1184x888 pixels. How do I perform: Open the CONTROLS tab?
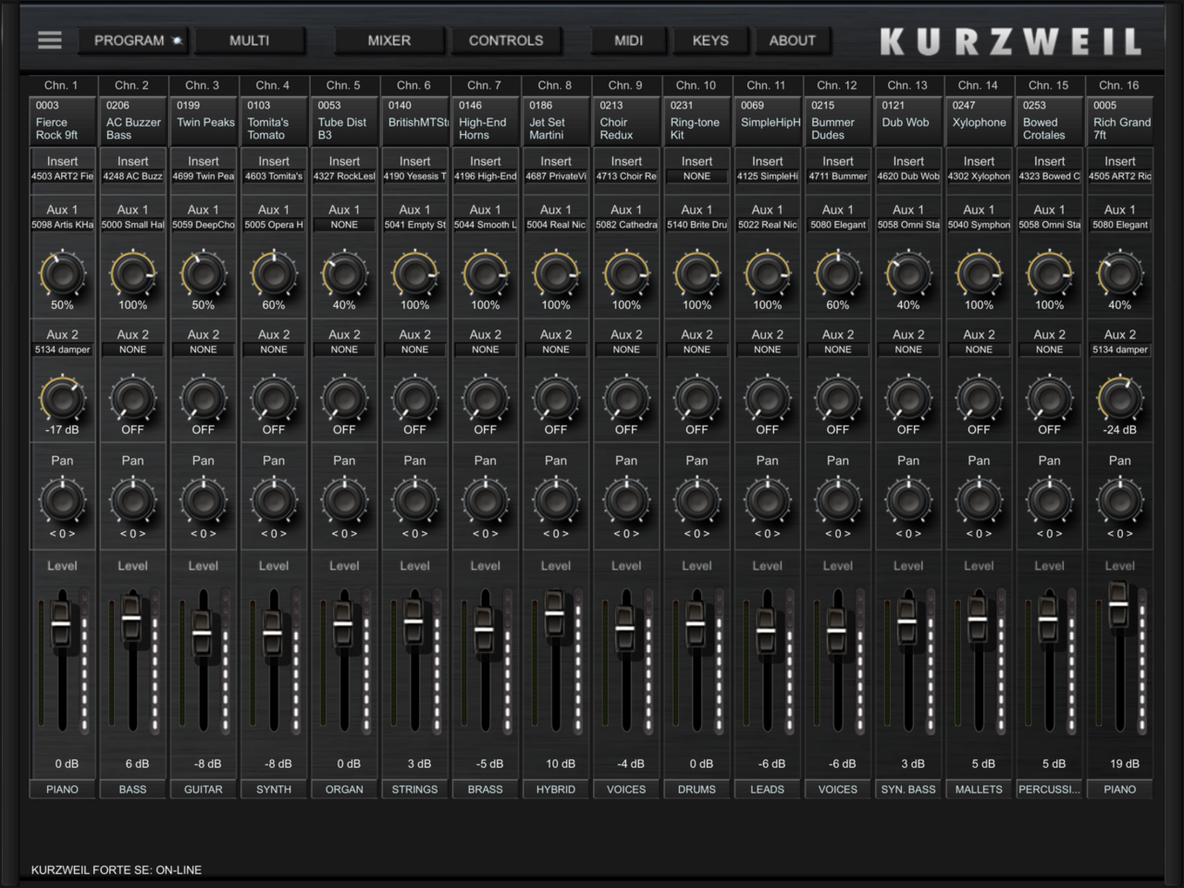[506, 41]
